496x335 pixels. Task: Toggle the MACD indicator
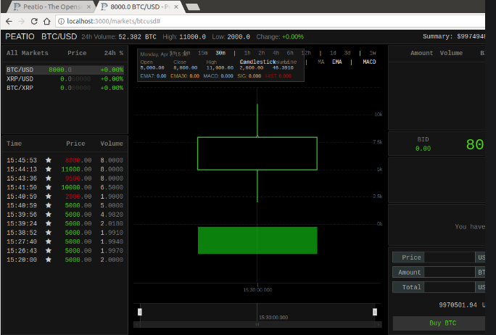[369, 62]
